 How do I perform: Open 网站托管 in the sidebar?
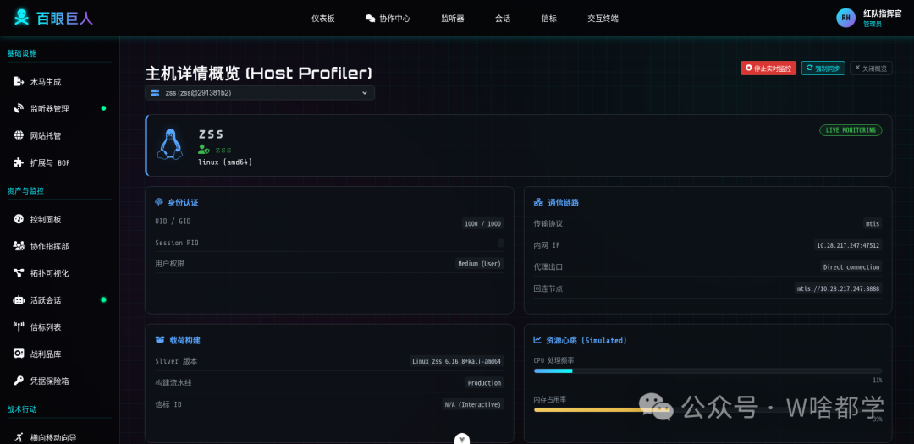click(46, 136)
